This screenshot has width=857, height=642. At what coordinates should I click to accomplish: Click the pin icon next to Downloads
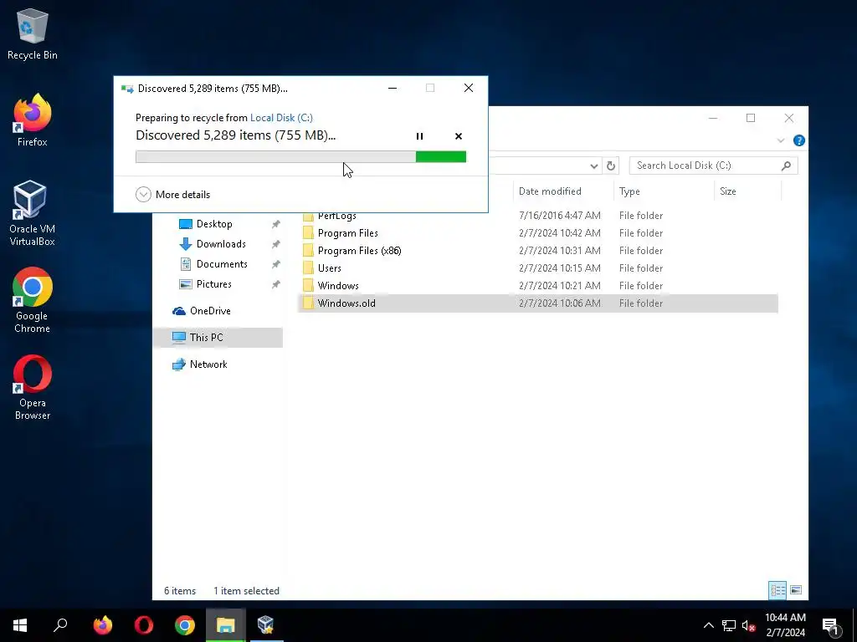point(276,244)
